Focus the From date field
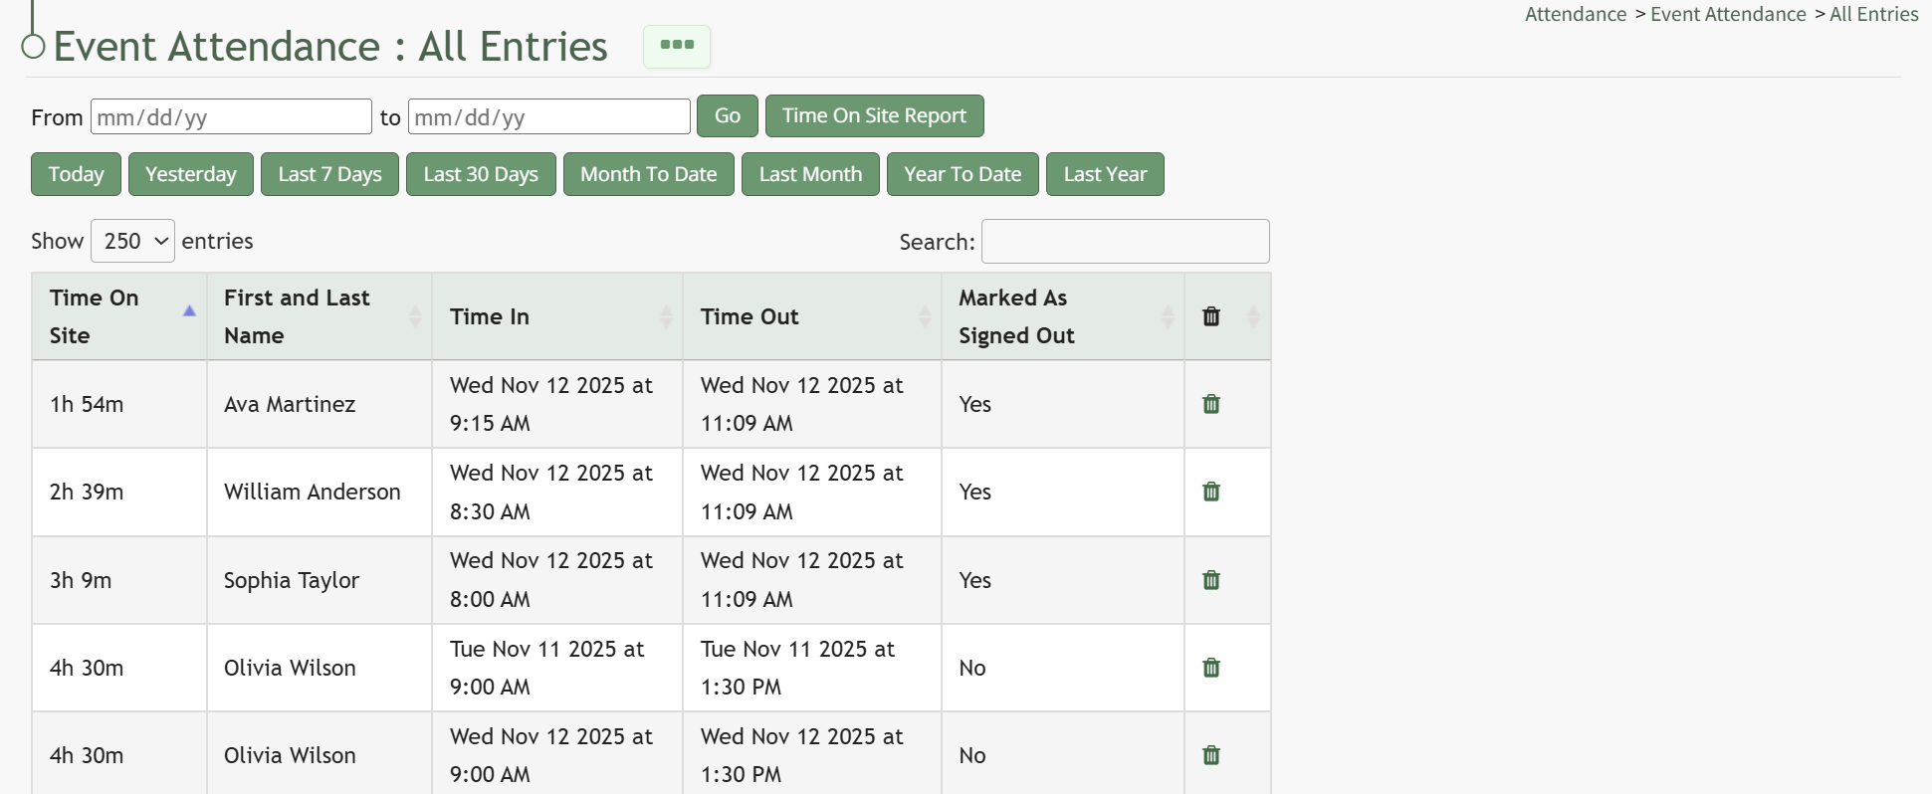 pos(231,116)
